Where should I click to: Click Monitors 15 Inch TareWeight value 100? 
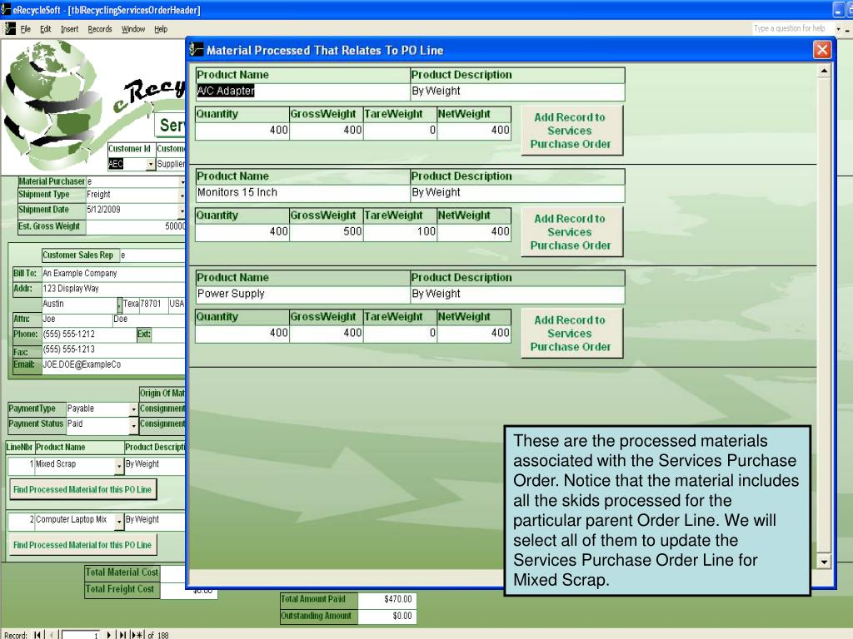400,231
